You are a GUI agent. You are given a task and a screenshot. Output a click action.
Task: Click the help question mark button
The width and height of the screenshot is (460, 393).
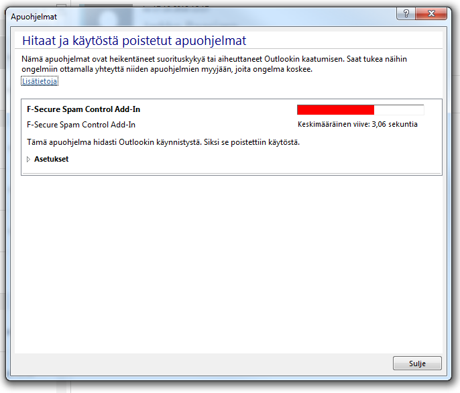pos(406,13)
